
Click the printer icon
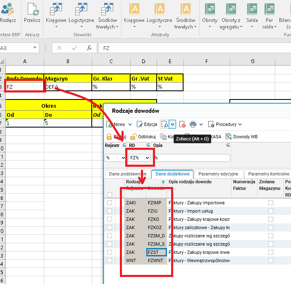pos(193,124)
